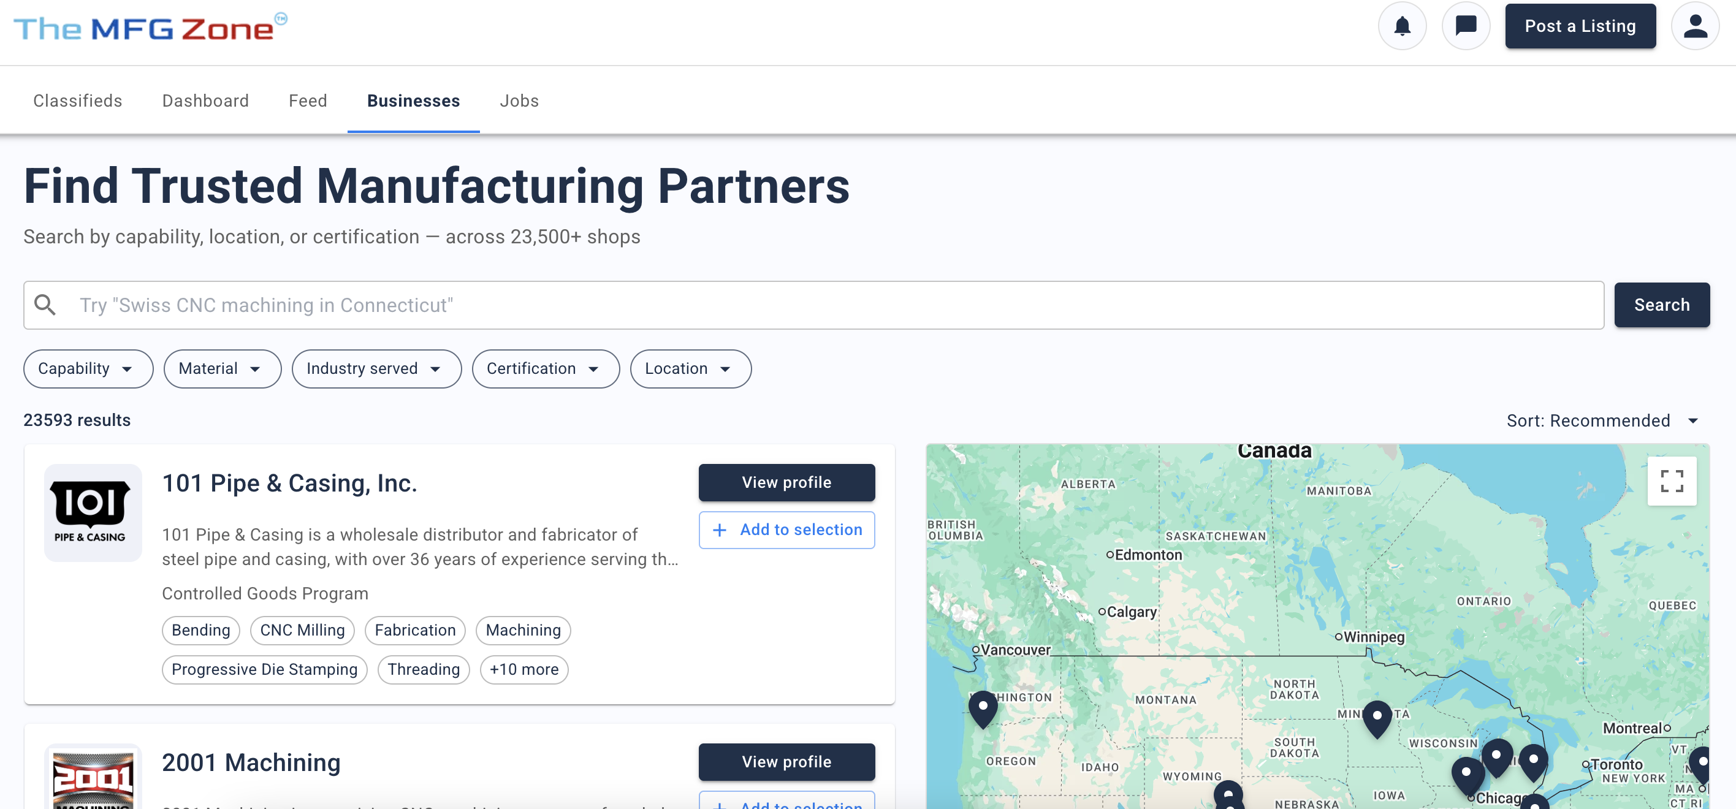Expand the Material filter dropdown
Screen dimensions: 1736x809
pos(223,368)
